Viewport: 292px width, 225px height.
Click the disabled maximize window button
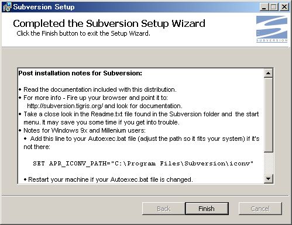coord(274,7)
